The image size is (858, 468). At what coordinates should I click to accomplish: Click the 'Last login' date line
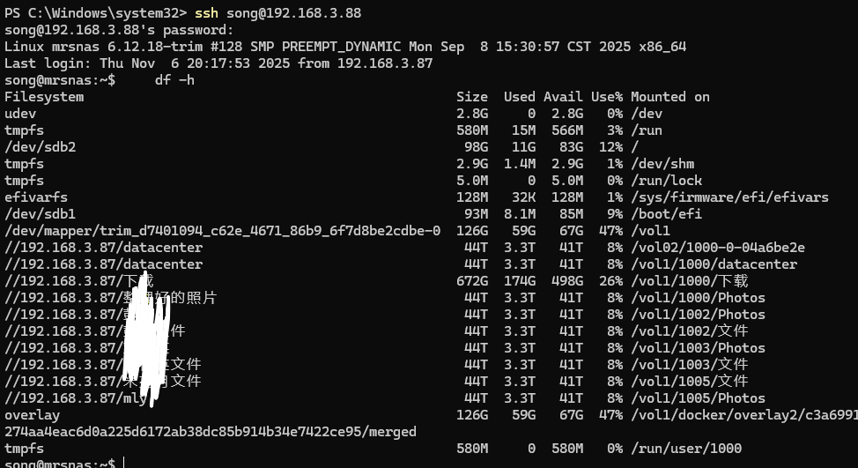click(218, 63)
